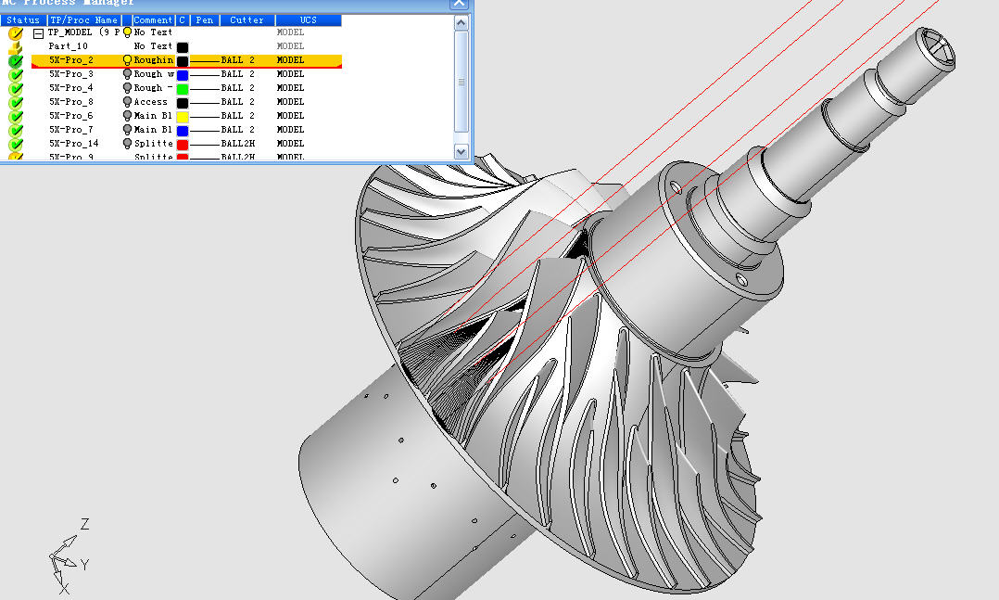Click the 5X-Pro_4 status check icon
The width and height of the screenshot is (999, 600).
point(16,89)
